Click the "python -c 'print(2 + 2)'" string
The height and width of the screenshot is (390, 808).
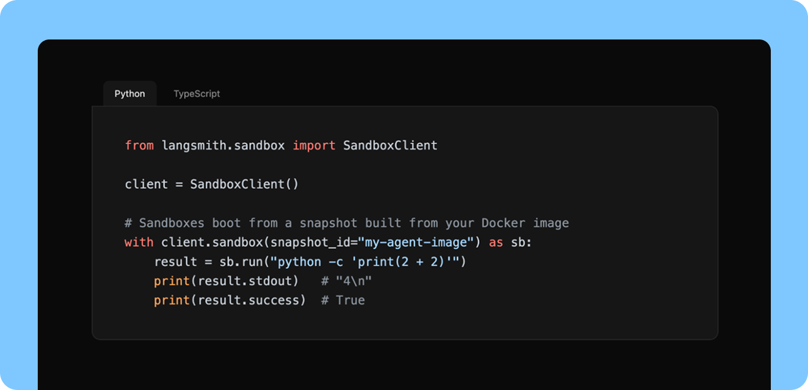click(x=365, y=262)
